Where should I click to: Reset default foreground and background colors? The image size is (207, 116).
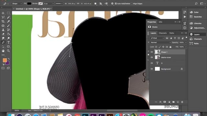3,64
